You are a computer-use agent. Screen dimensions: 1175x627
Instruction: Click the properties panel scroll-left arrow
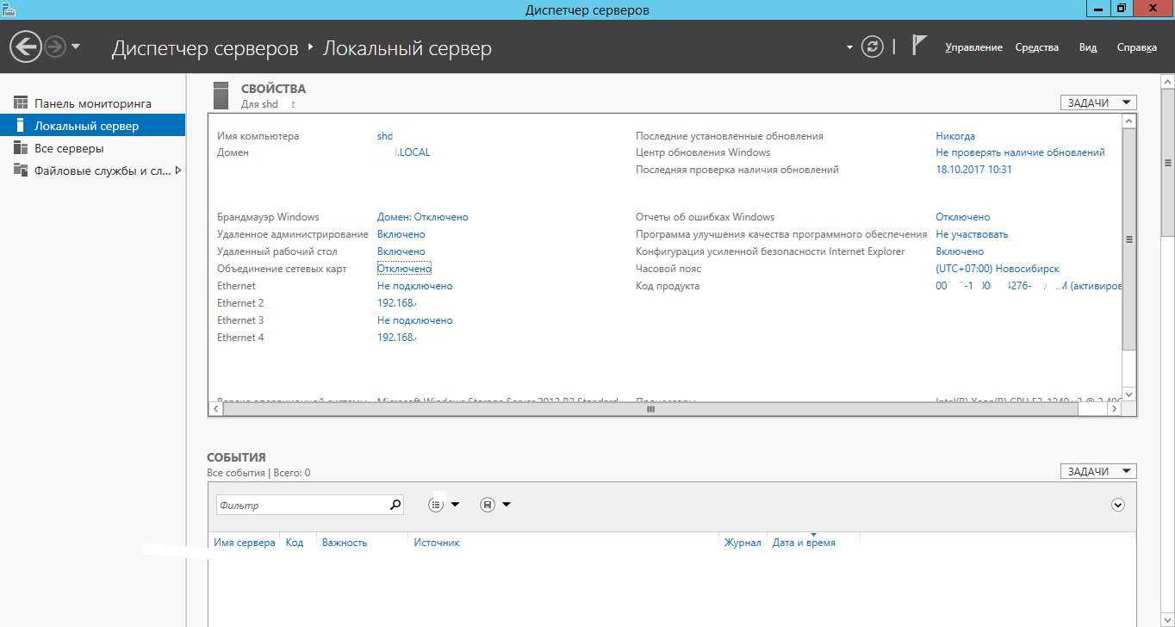(x=216, y=410)
